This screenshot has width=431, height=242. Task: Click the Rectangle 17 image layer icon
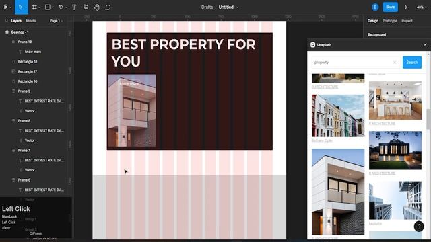coord(13,71)
